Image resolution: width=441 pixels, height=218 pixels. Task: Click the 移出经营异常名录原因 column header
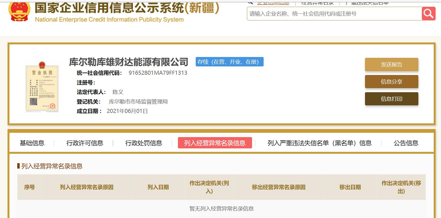coord(279,187)
